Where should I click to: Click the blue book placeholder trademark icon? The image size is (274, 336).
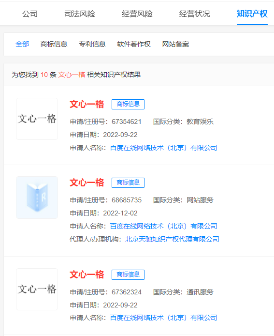coord(37,198)
